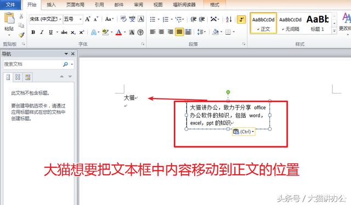Pick font color red A button
The width and height of the screenshot is (351, 205).
pos(118,32)
